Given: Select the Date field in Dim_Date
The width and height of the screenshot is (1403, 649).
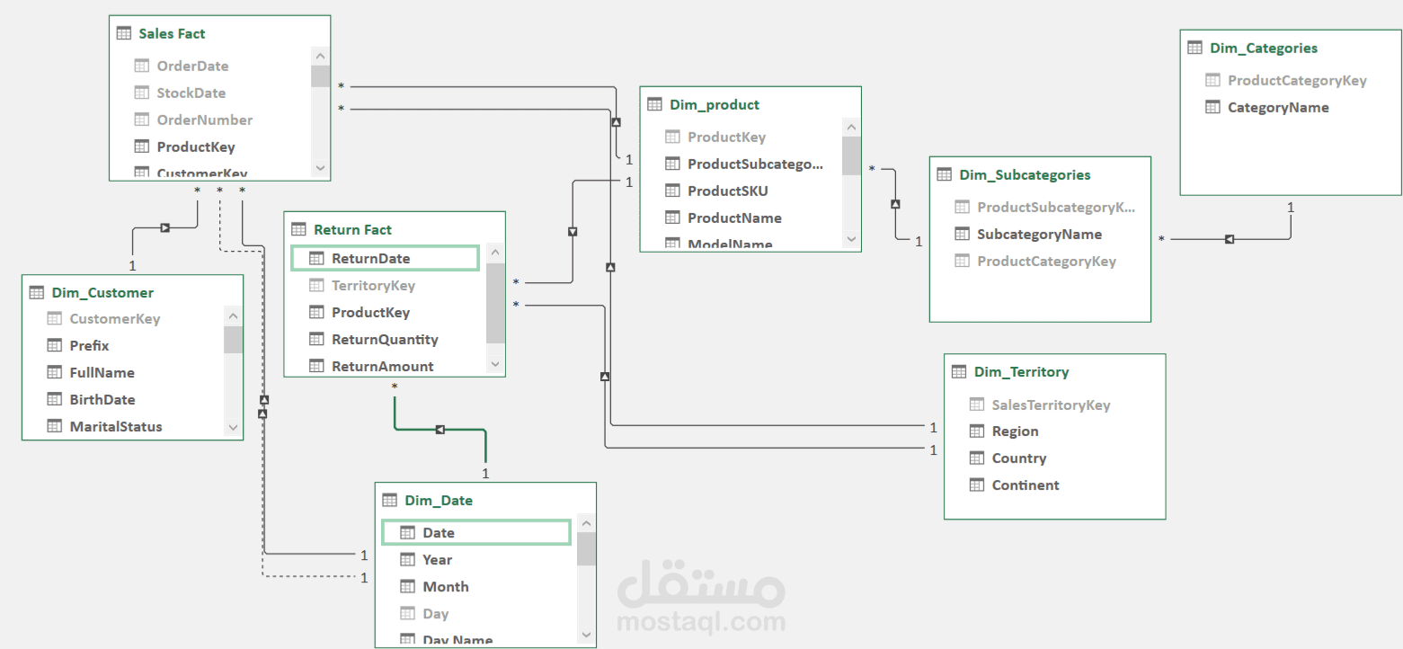Looking at the screenshot, I should [476, 532].
